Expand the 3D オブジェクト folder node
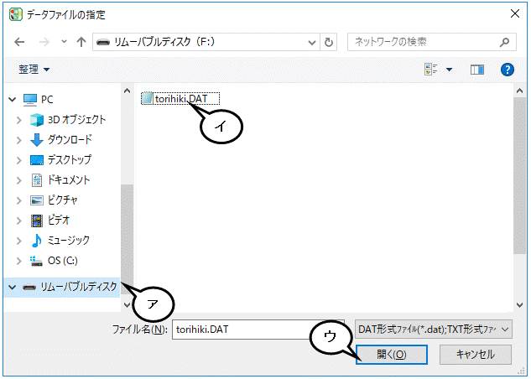The image size is (531, 379). pos(19,120)
